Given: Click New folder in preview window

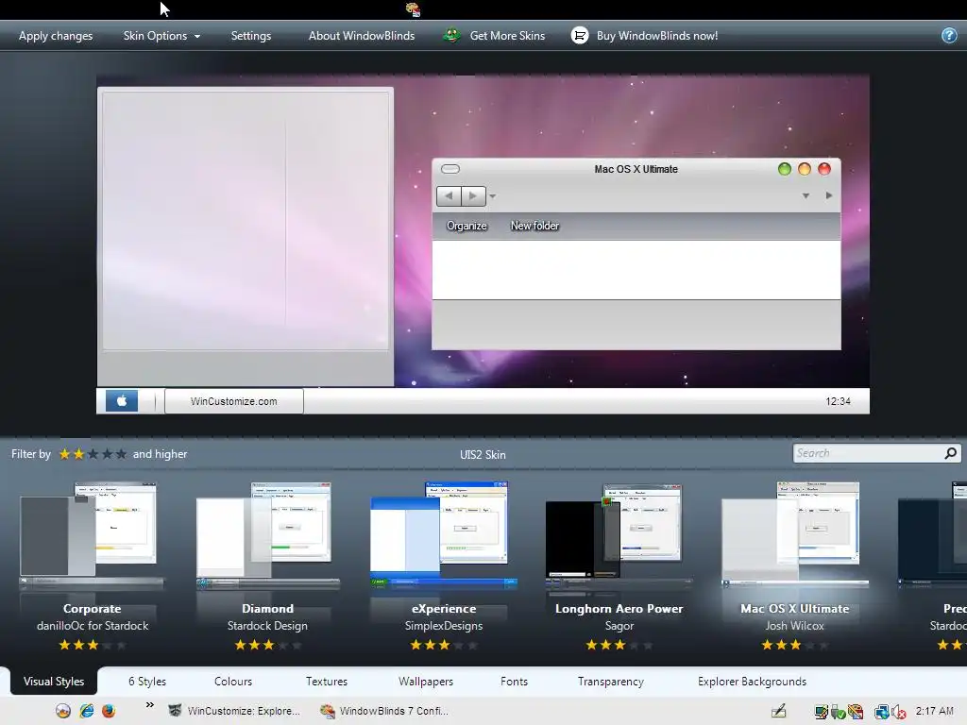Looking at the screenshot, I should 534,226.
